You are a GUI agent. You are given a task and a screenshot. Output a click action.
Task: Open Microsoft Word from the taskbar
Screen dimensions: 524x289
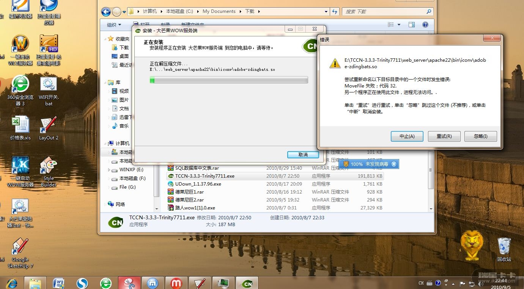click(59, 283)
